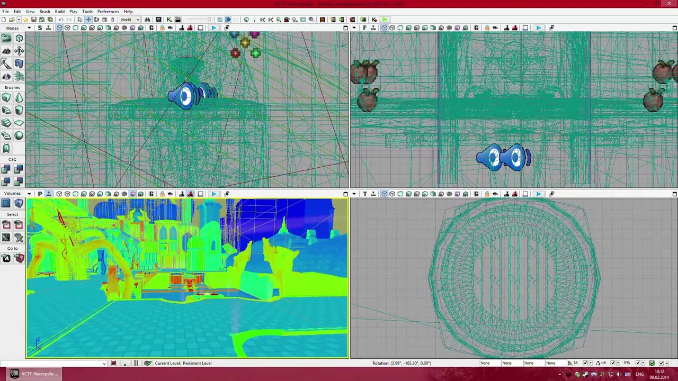The height and width of the screenshot is (381, 678).
Task: Expand the Modes panel dropdown arrow
Action: tap(29, 28)
